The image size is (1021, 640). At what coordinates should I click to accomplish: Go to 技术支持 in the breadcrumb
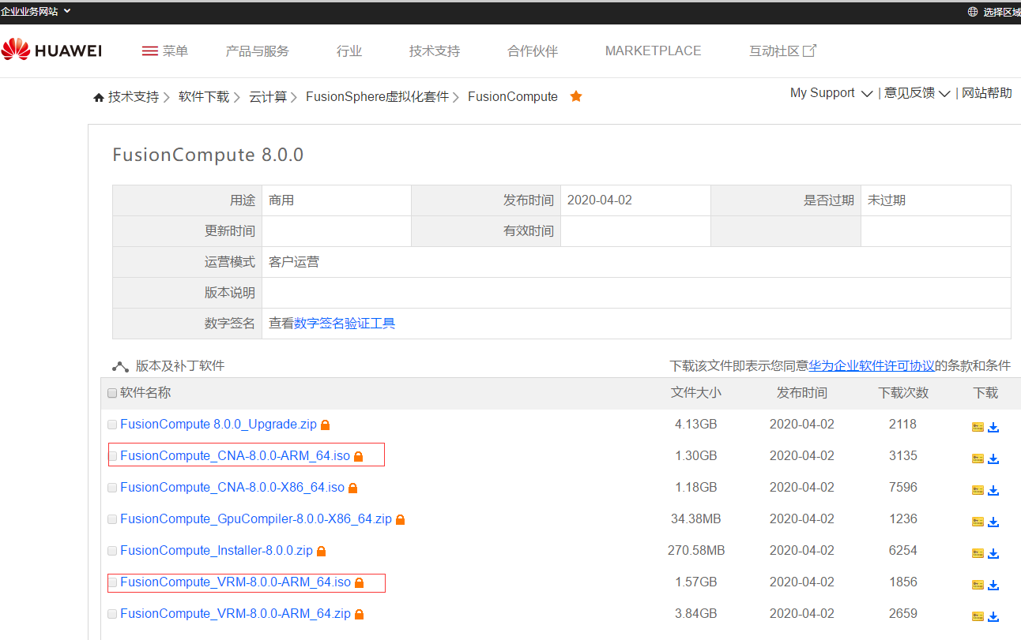[134, 97]
